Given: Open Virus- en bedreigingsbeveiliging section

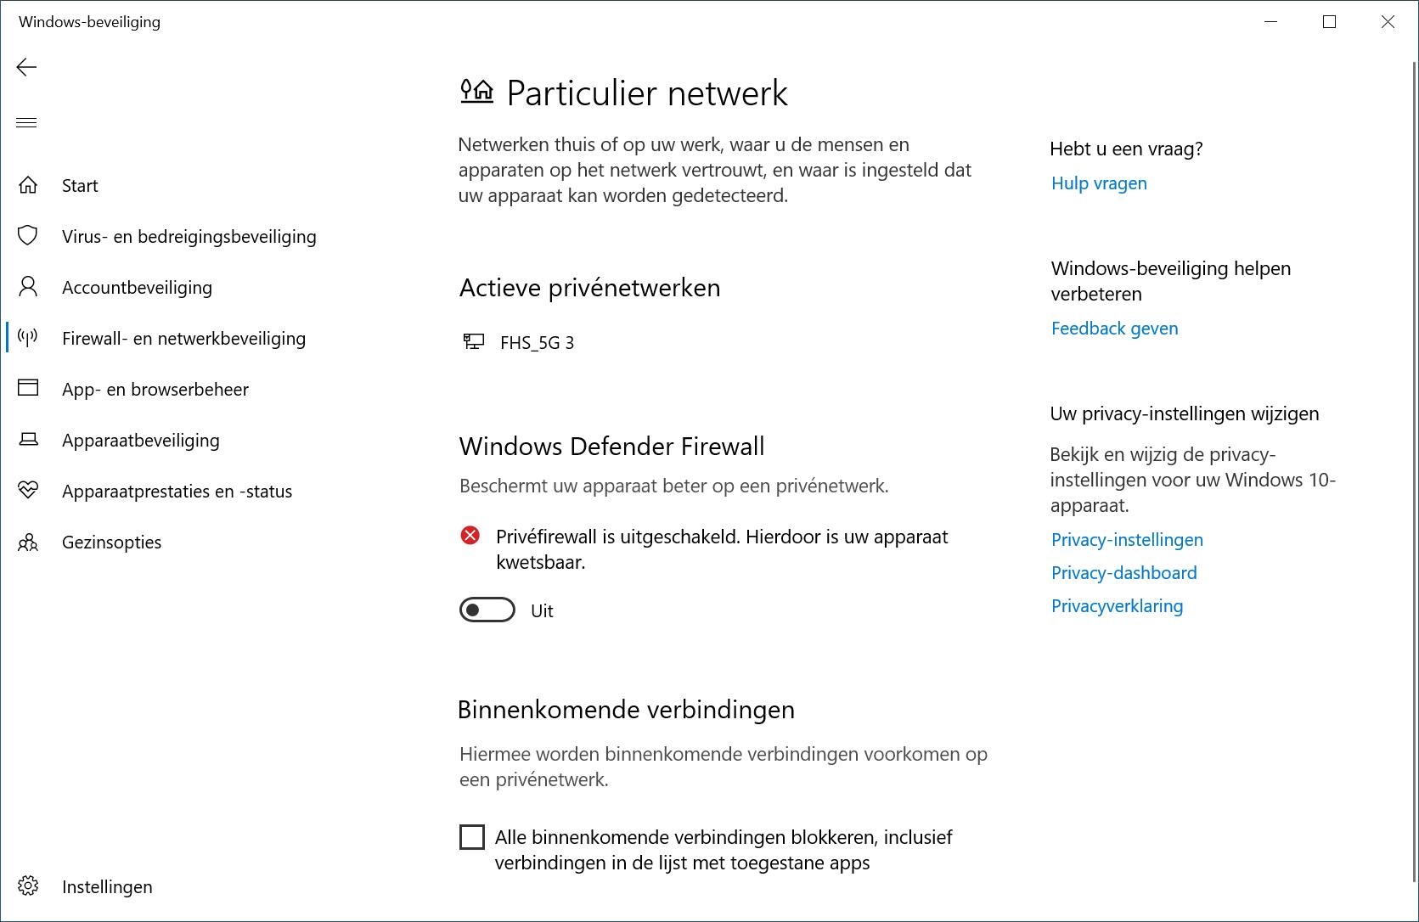Looking at the screenshot, I should [x=189, y=237].
